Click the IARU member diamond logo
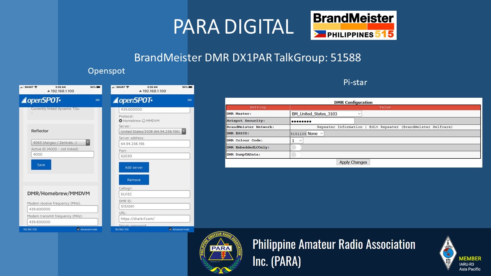The width and height of the screenshot is (491, 276). tap(448, 253)
